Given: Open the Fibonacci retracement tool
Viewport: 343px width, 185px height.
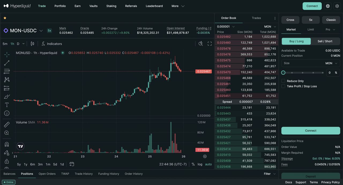Looking at the screenshot, I should (x=7, y=71).
